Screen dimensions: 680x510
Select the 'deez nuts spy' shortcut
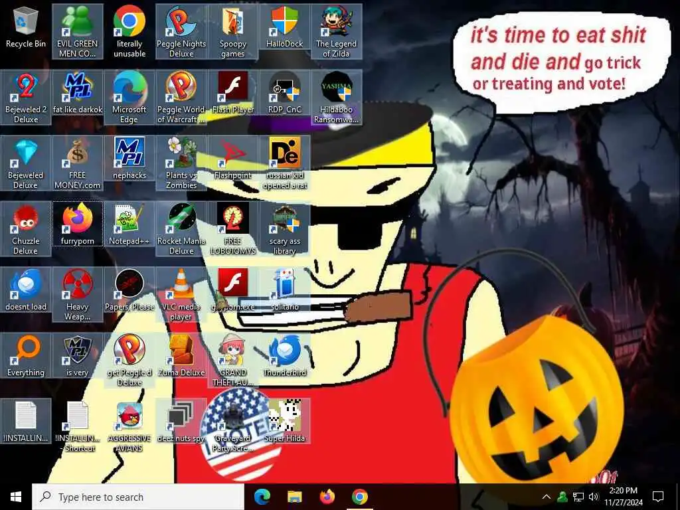(181, 422)
